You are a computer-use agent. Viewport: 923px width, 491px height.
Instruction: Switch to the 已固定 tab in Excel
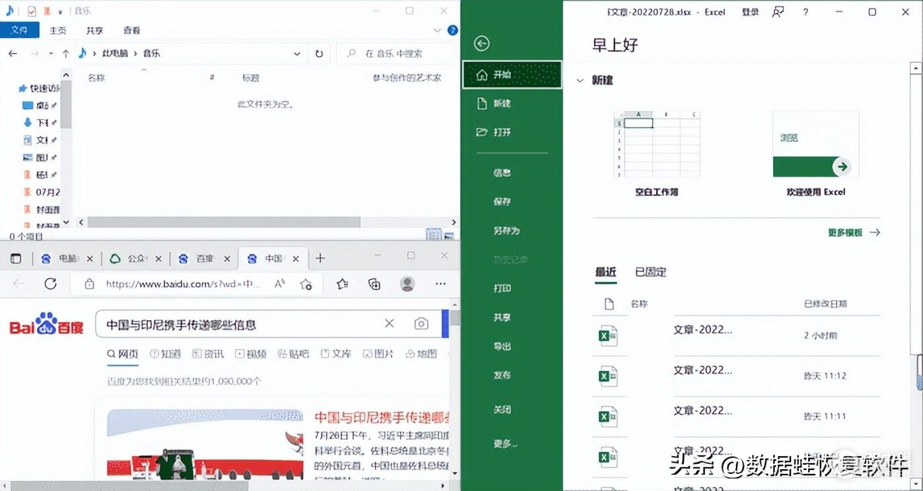pos(650,272)
